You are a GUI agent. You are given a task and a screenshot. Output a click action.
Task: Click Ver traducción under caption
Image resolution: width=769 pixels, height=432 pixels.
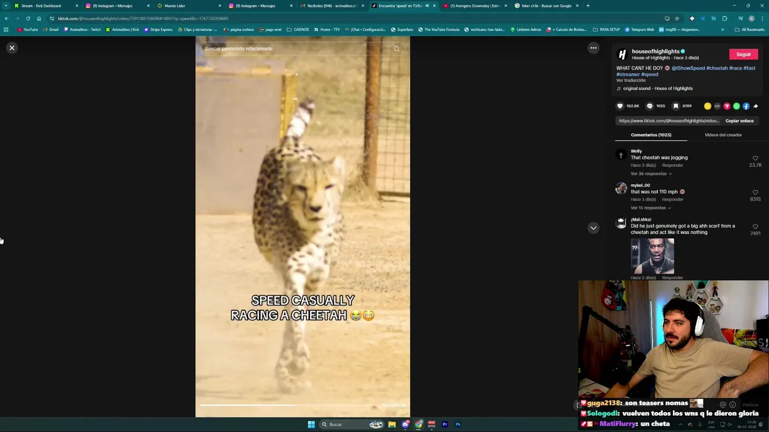coord(631,80)
